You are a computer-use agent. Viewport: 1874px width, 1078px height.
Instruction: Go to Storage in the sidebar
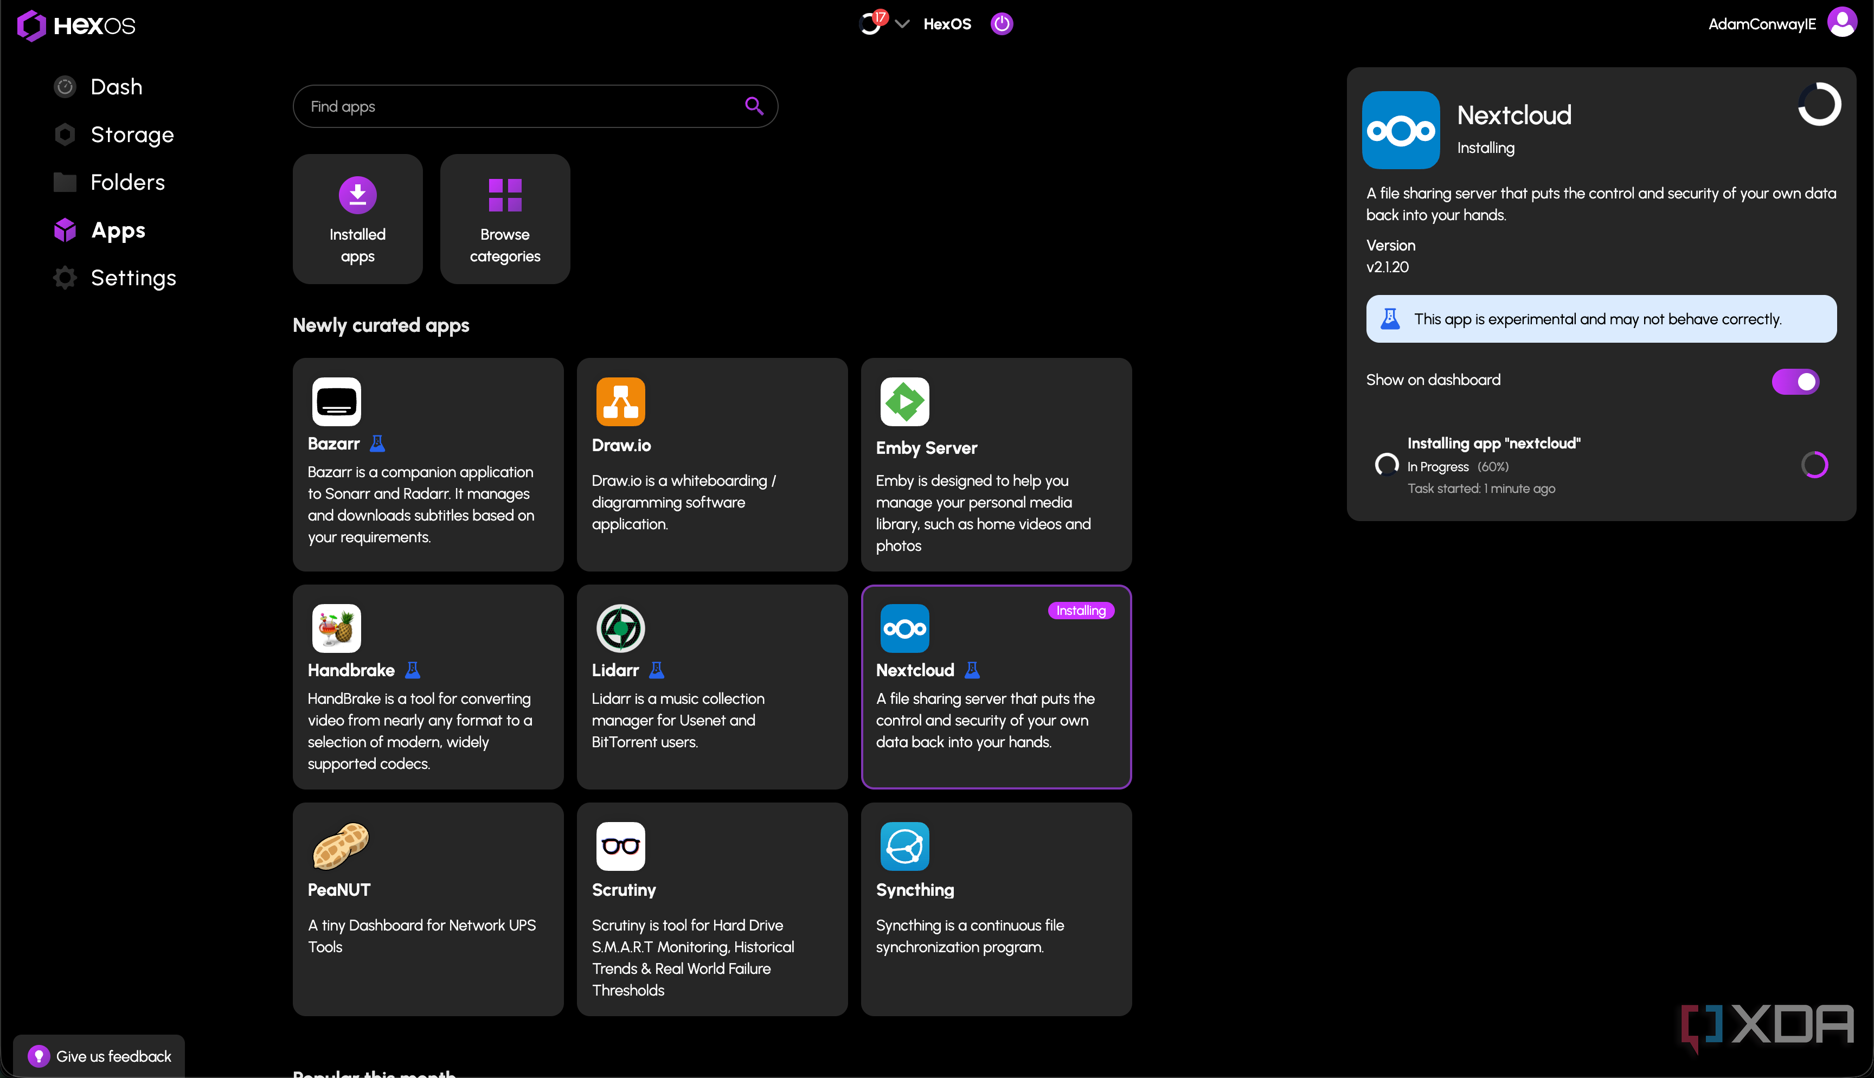[114, 134]
